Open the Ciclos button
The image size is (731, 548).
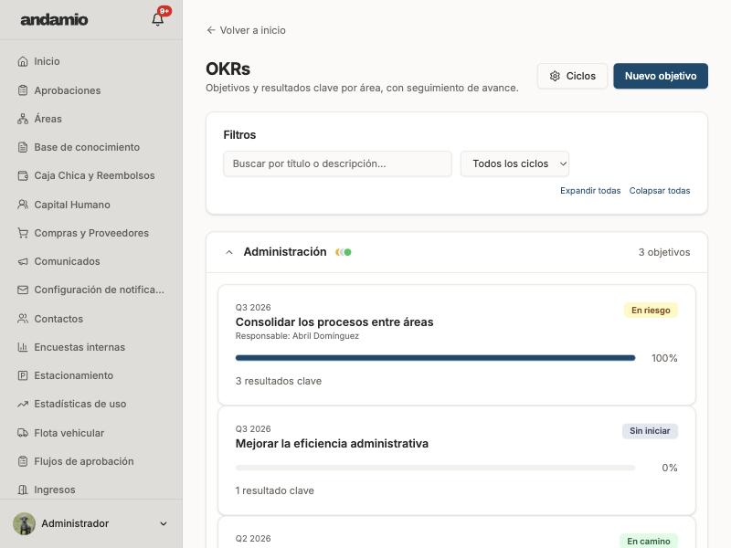coord(573,76)
